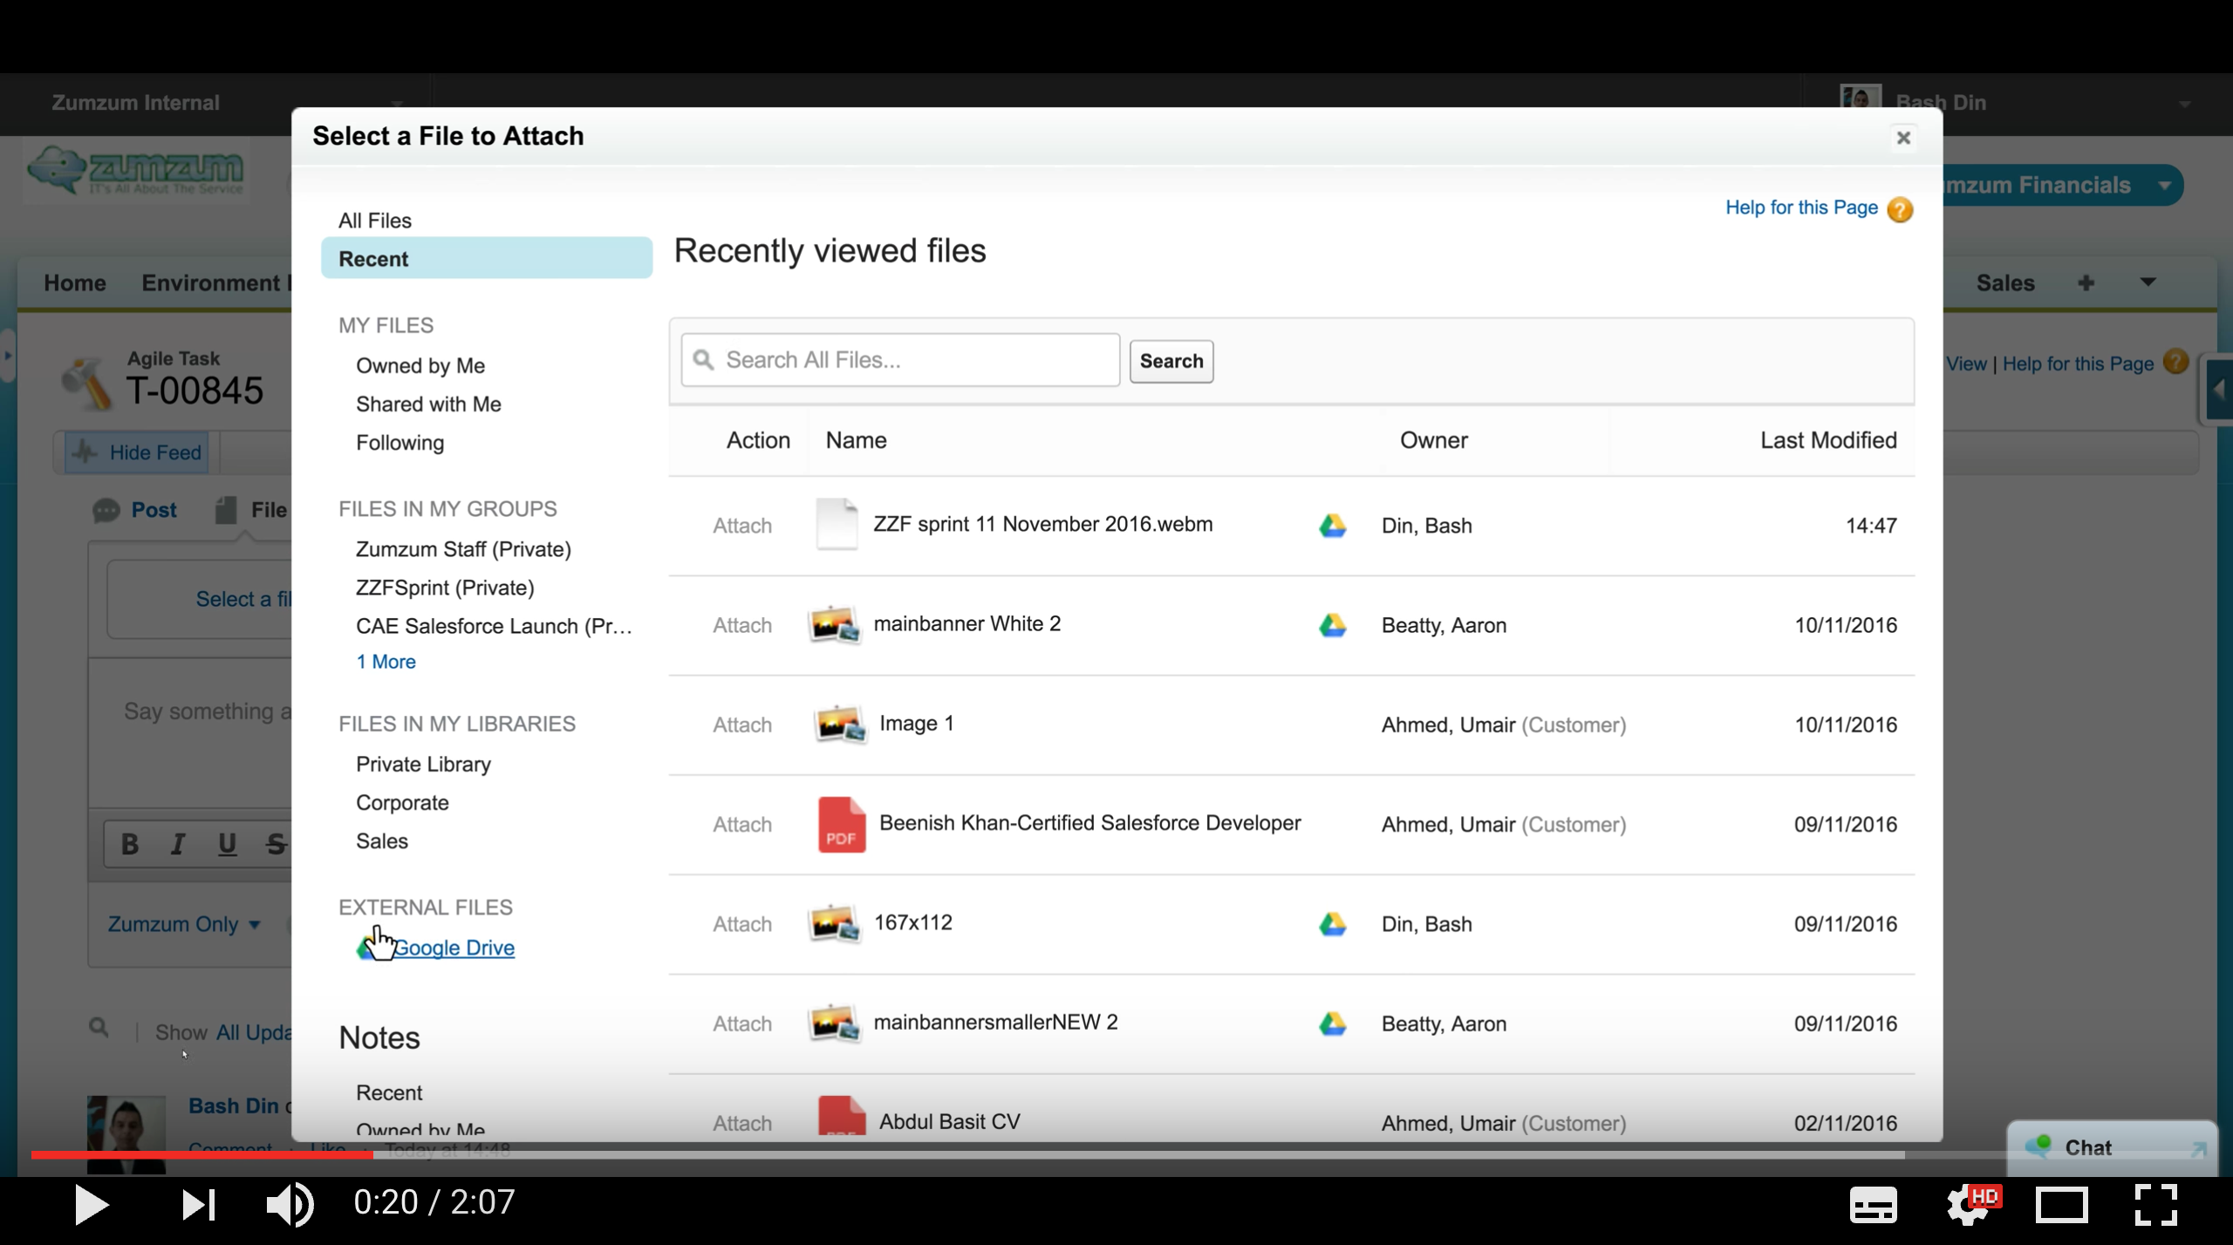Screen dimensions: 2233x1245
Task: Open Help for this Page question icon
Action: click(x=1900, y=209)
